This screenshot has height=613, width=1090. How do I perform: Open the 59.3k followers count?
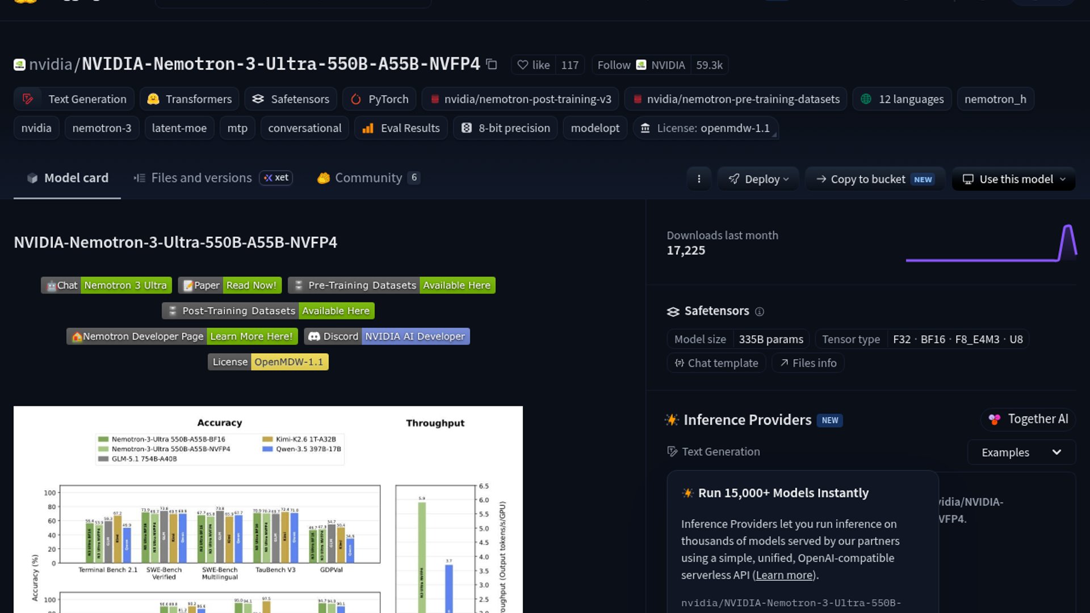tap(709, 65)
